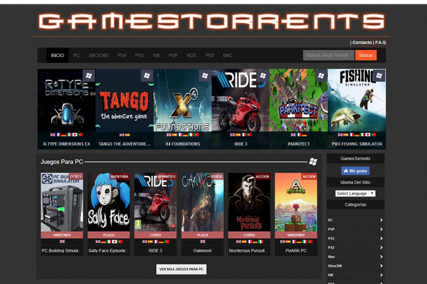Click the Facebook Me gusta like button

pos(355,170)
